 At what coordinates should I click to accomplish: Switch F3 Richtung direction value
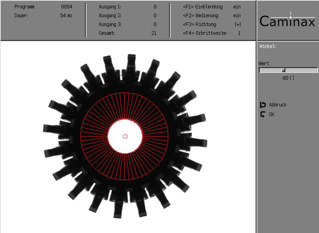pos(238,24)
